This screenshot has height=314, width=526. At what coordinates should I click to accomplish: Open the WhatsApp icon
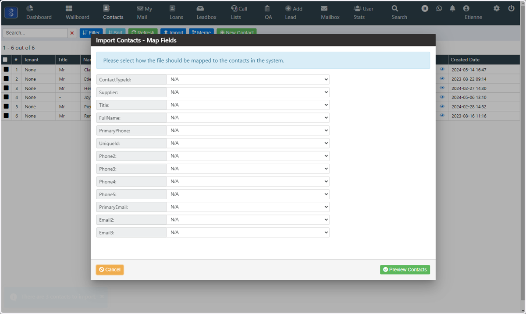(439, 8)
